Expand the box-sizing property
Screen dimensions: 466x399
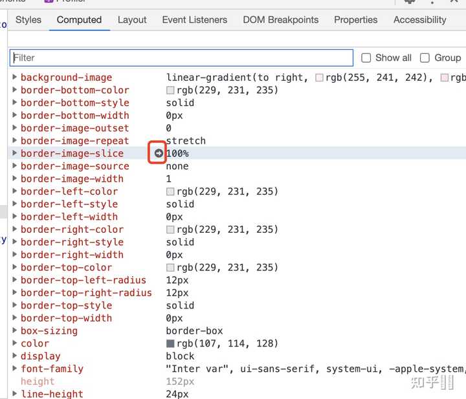(14, 330)
